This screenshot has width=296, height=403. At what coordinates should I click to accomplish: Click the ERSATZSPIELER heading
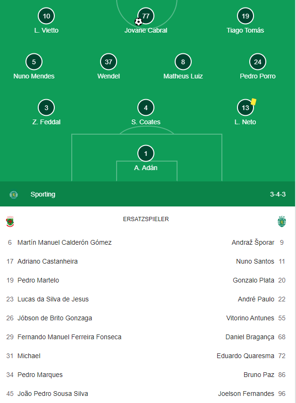point(146,219)
